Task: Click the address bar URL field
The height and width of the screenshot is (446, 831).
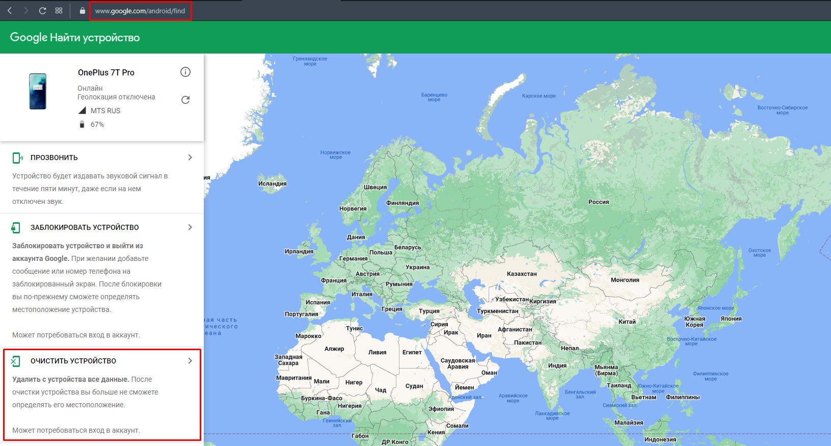Action: (x=140, y=11)
